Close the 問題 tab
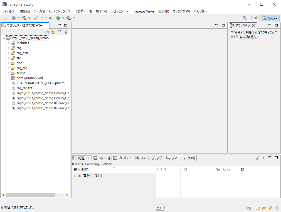The image size is (281, 212). (88, 158)
